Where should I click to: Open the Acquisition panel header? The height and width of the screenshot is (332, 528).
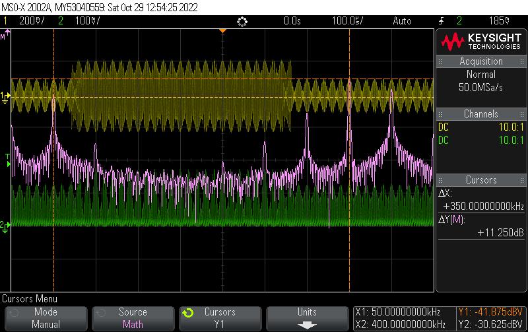tap(481, 61)
